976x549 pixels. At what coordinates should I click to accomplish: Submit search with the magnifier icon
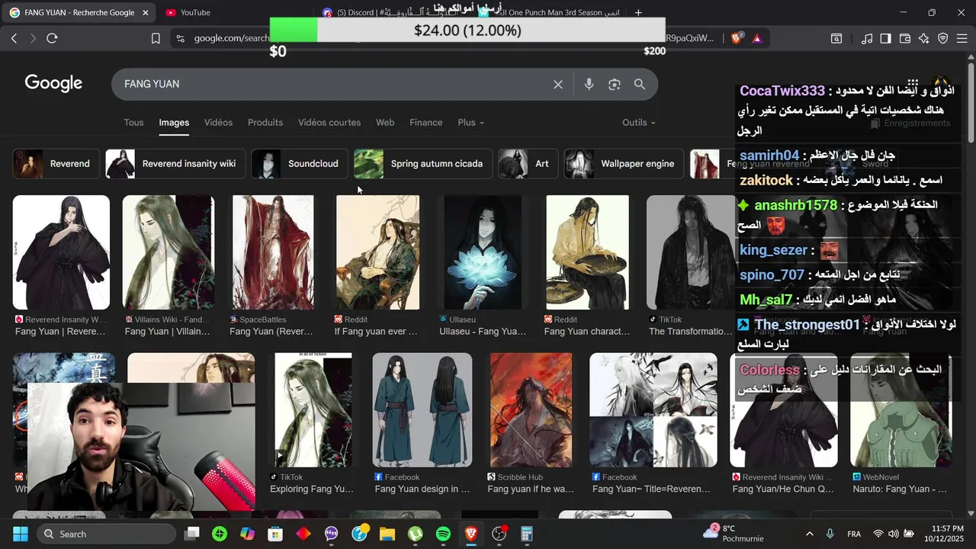640,85
